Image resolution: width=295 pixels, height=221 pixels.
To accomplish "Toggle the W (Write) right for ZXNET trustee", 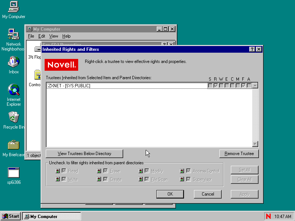I will [x=221, y=86].
